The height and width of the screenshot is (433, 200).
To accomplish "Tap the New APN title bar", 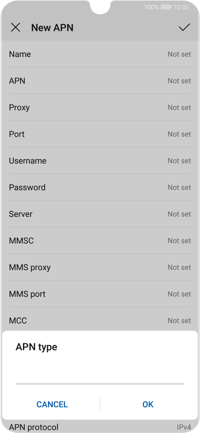I will [52, 27].
